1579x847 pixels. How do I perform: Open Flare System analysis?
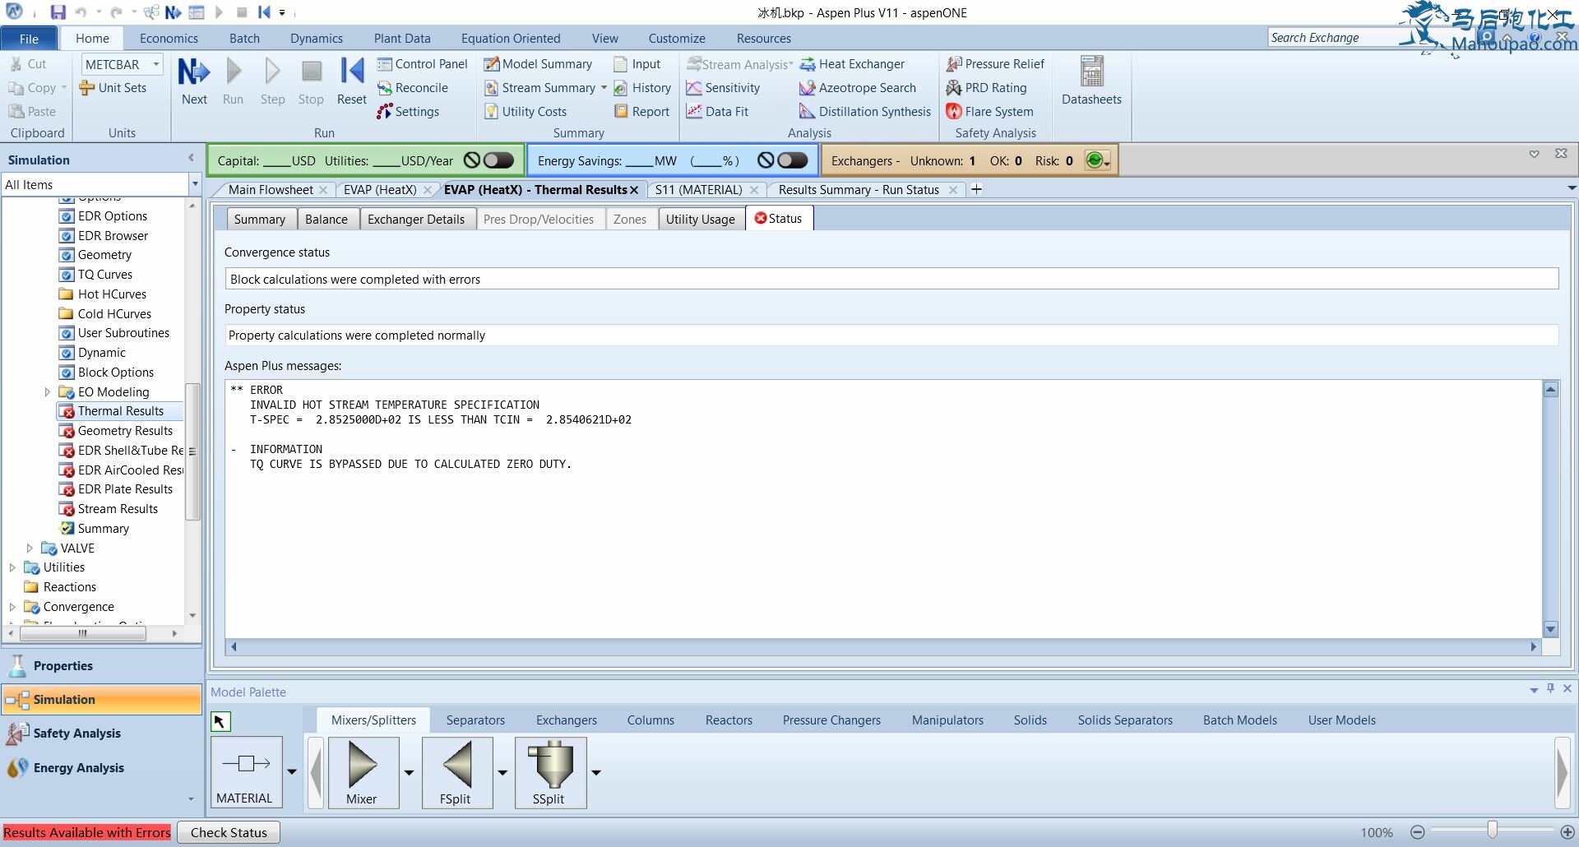(989, 112)
